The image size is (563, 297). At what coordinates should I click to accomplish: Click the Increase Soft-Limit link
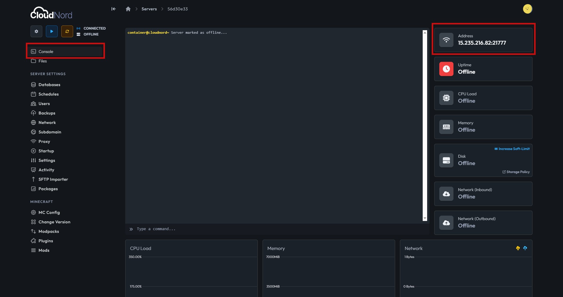pyautogui.click(x=512, y=149)
